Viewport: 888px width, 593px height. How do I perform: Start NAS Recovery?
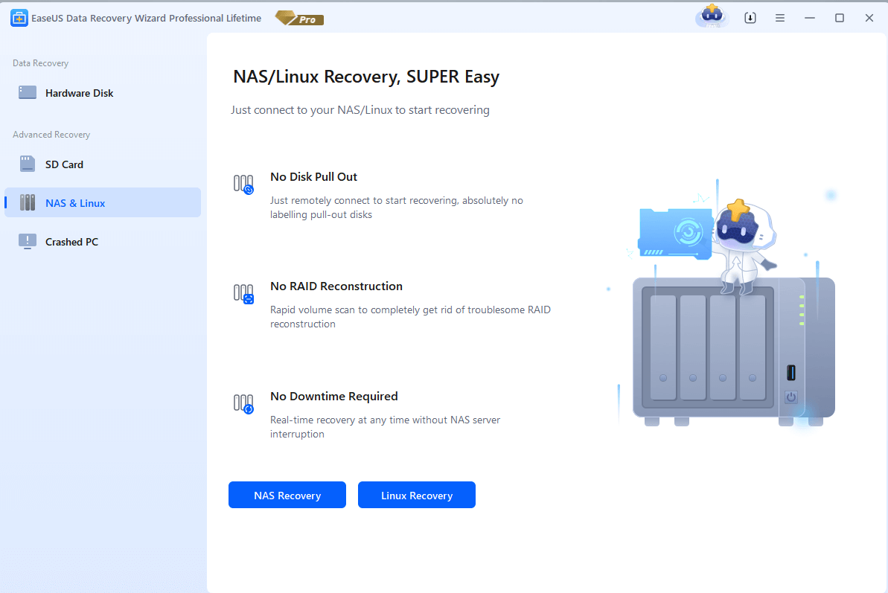pyautogui.click(x=287, y=495)
